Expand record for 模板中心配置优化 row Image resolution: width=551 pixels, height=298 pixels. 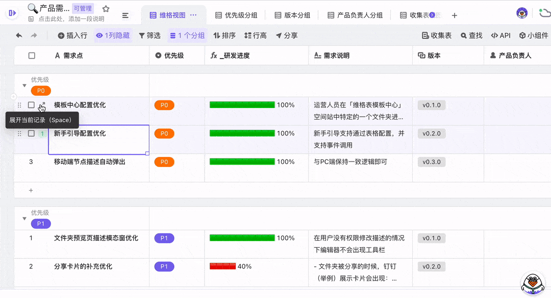[42, 105]
